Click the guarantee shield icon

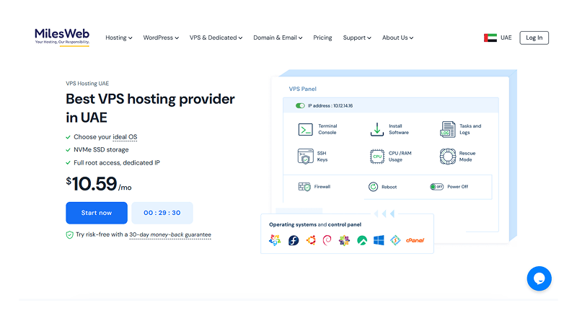69,235
